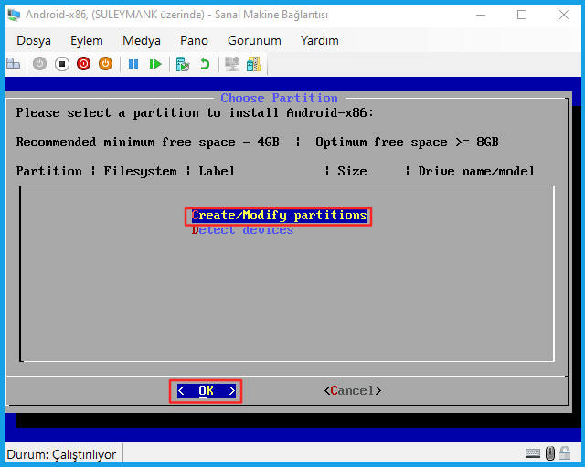Click the 'Filesystem' column header
The width and height of the screenshot is (585, 467).
[x=140, y=172]
